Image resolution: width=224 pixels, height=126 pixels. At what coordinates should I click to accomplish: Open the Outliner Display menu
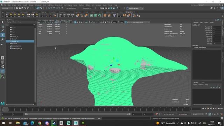click(9, 22)
